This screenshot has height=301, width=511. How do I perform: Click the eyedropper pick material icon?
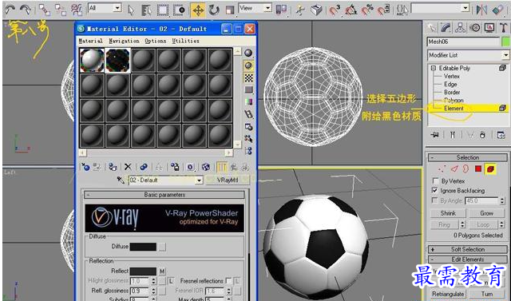pyautogui.click(x=121, y=180)
